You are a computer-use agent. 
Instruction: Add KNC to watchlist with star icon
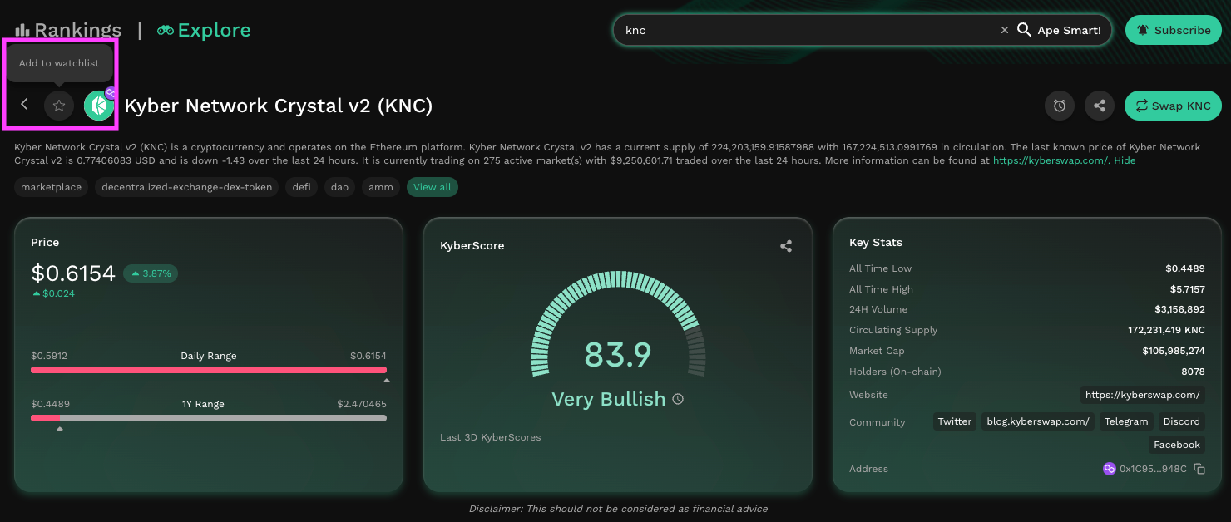coord(59,106)
